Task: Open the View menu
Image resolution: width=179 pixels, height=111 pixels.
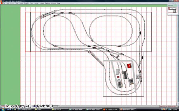Action: coord(17,3)
